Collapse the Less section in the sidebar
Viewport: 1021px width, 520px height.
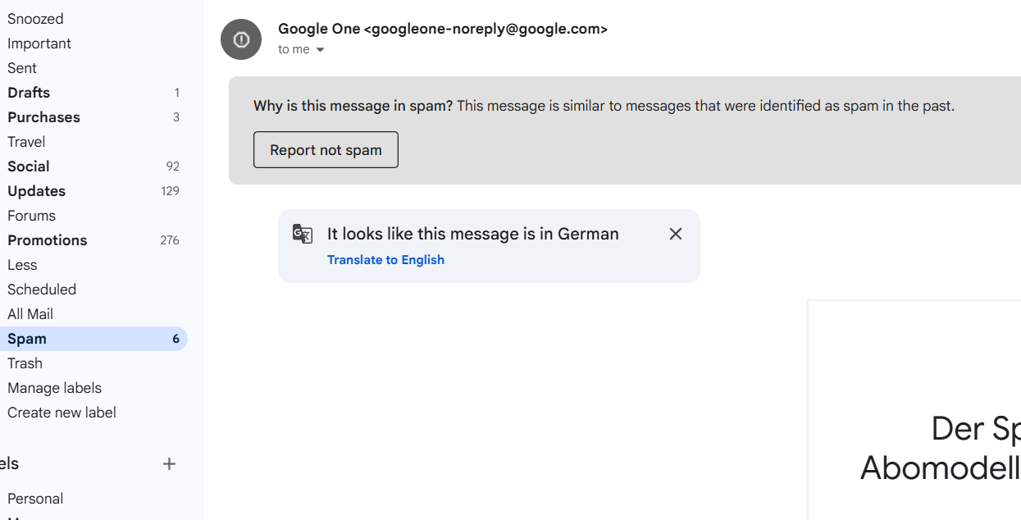pyautogui.click(x=22, y=264)
